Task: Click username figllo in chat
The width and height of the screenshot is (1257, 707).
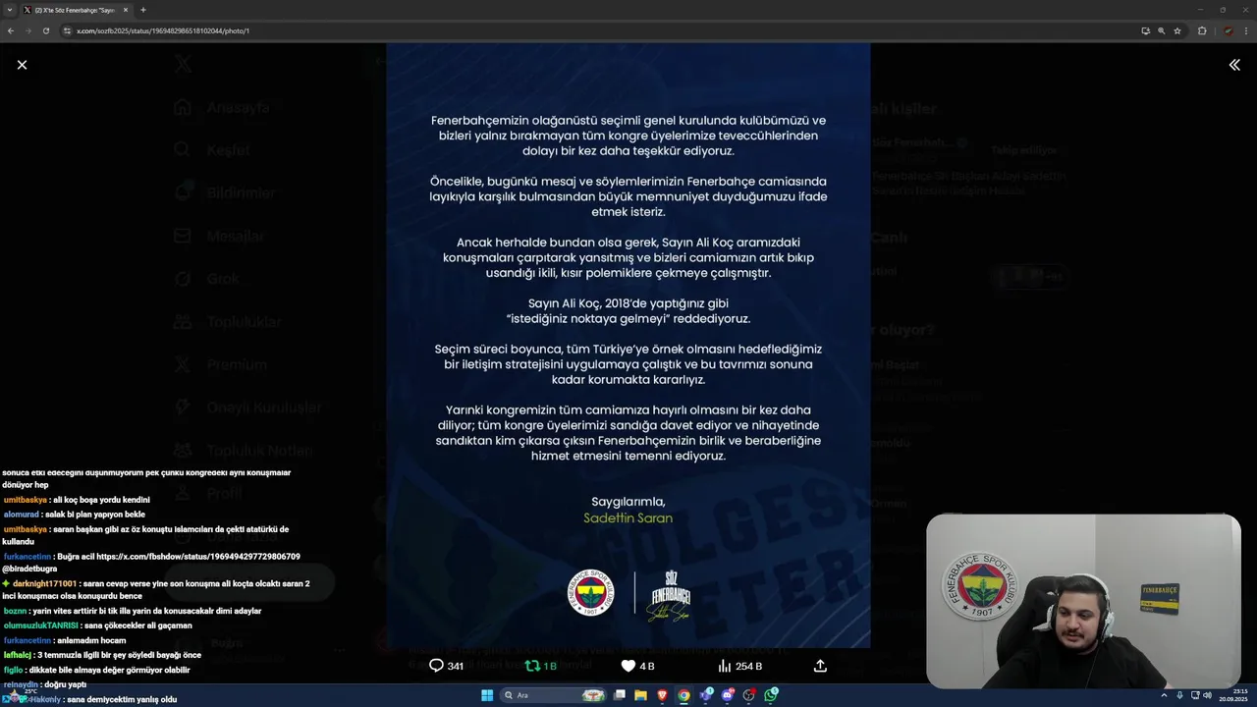Action: pos(13,670)
